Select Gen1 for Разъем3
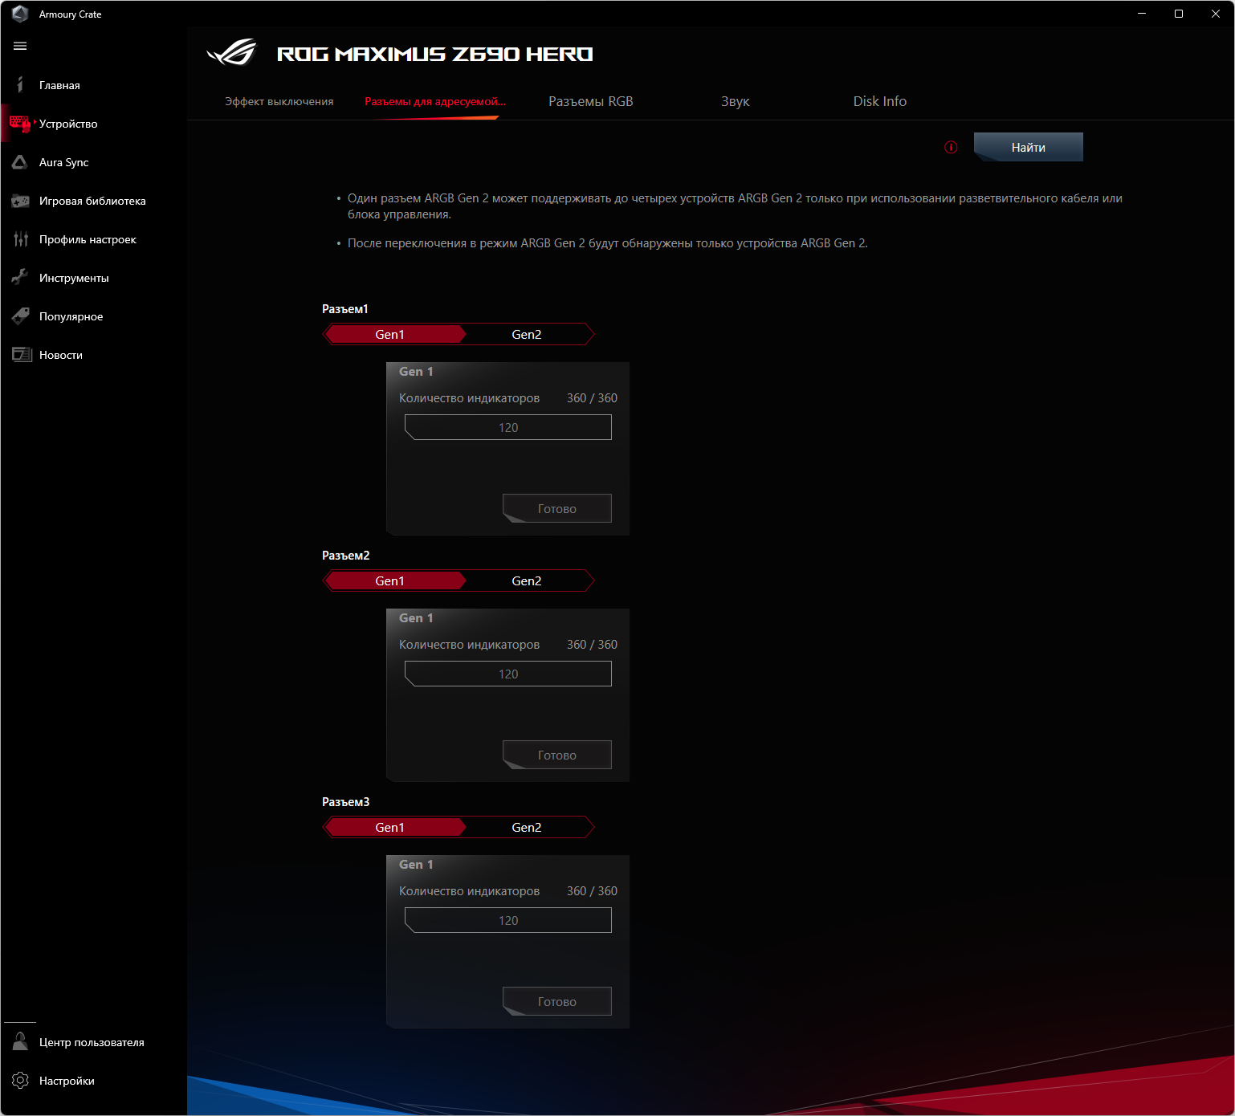The width and height of the screenshot is (1235, 1116). tap(394, 827)
